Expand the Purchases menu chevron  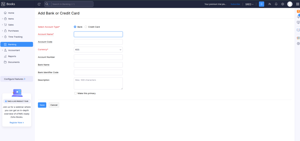(2, 31)
